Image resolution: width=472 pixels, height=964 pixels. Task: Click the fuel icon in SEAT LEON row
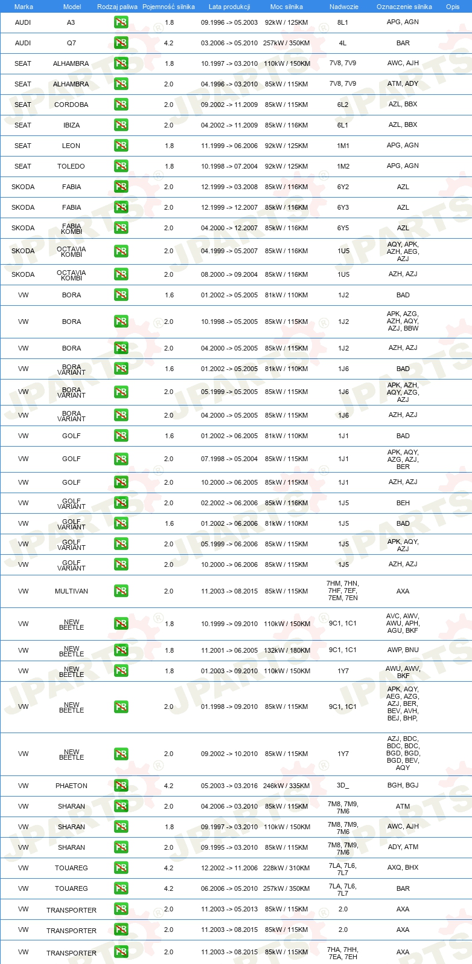click(x=121, y=146)
